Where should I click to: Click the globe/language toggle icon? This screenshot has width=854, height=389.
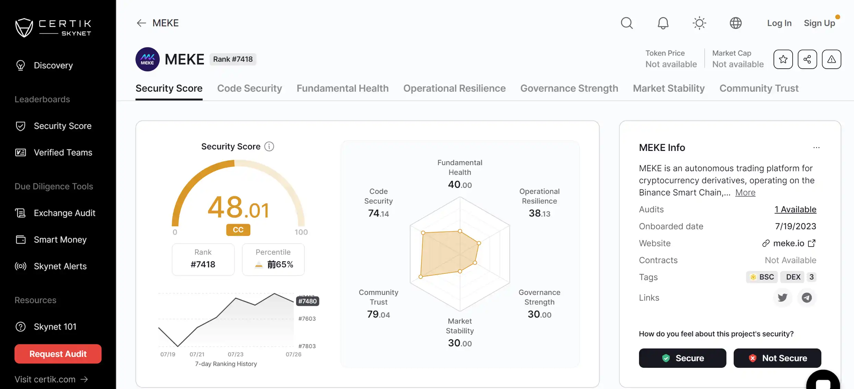(736, 23)
